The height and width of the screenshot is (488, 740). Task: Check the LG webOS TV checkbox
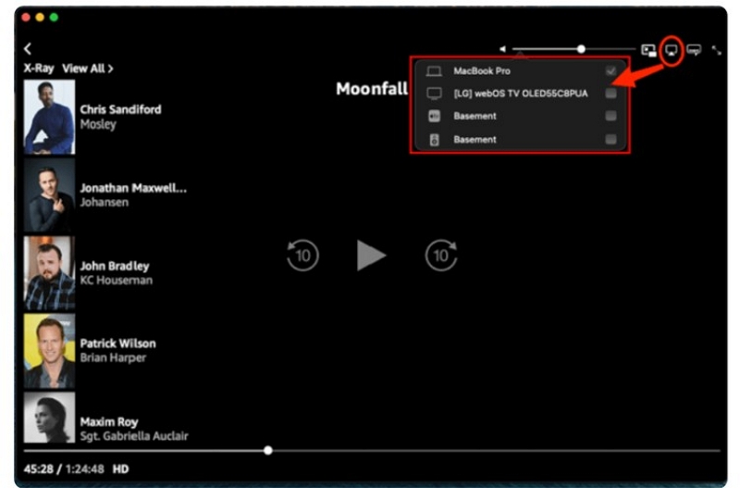pyautogui.click(x=610, y=94)
